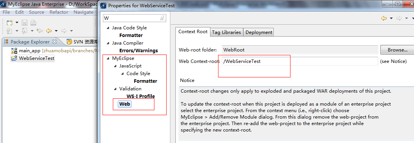Screen dimensions: 414x143
Task: Collapse the Java Code Style node
Action: click(108, 28)
